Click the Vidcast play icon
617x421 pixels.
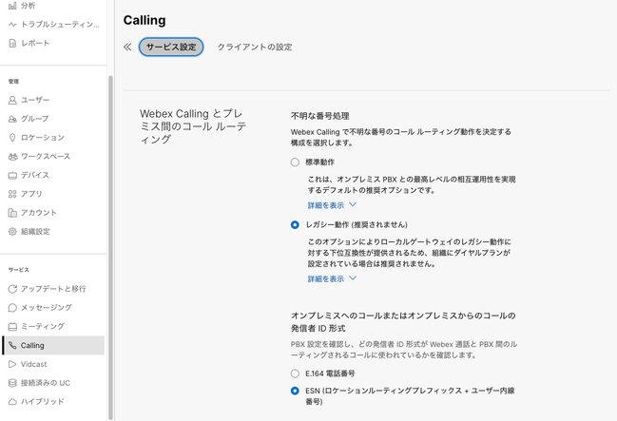pos(12,364)
